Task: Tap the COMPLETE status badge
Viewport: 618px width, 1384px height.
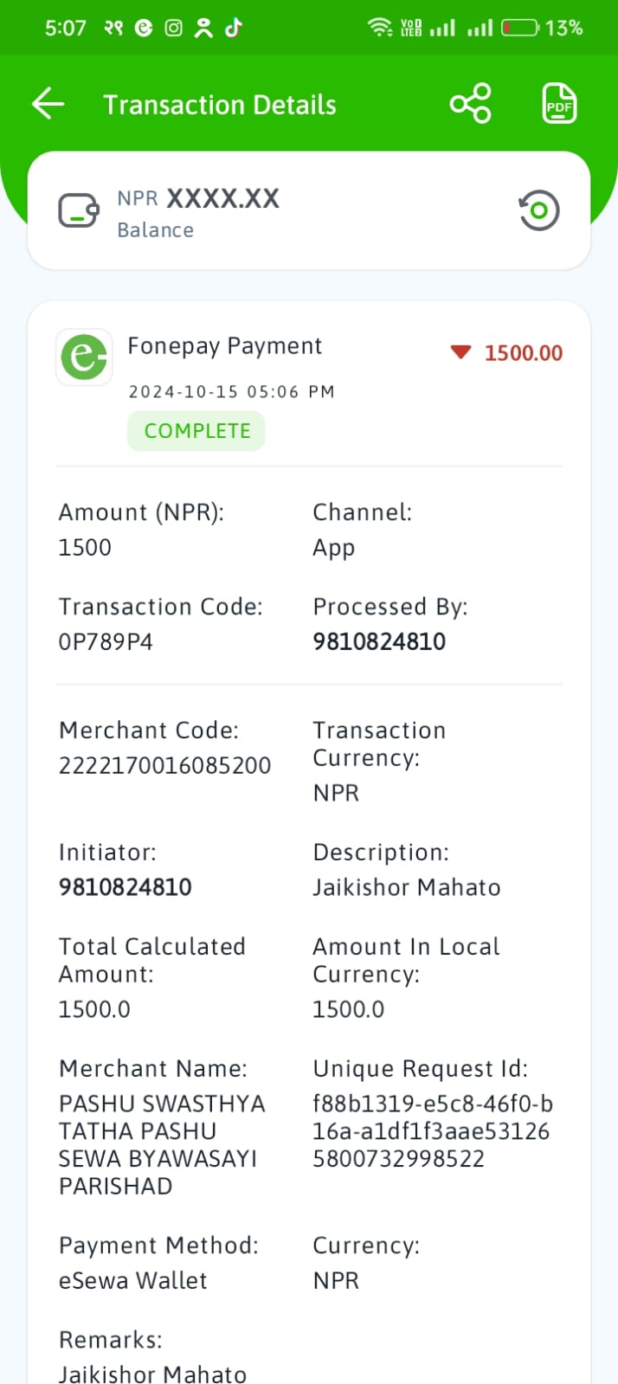Action: click(x=196, y=431)
